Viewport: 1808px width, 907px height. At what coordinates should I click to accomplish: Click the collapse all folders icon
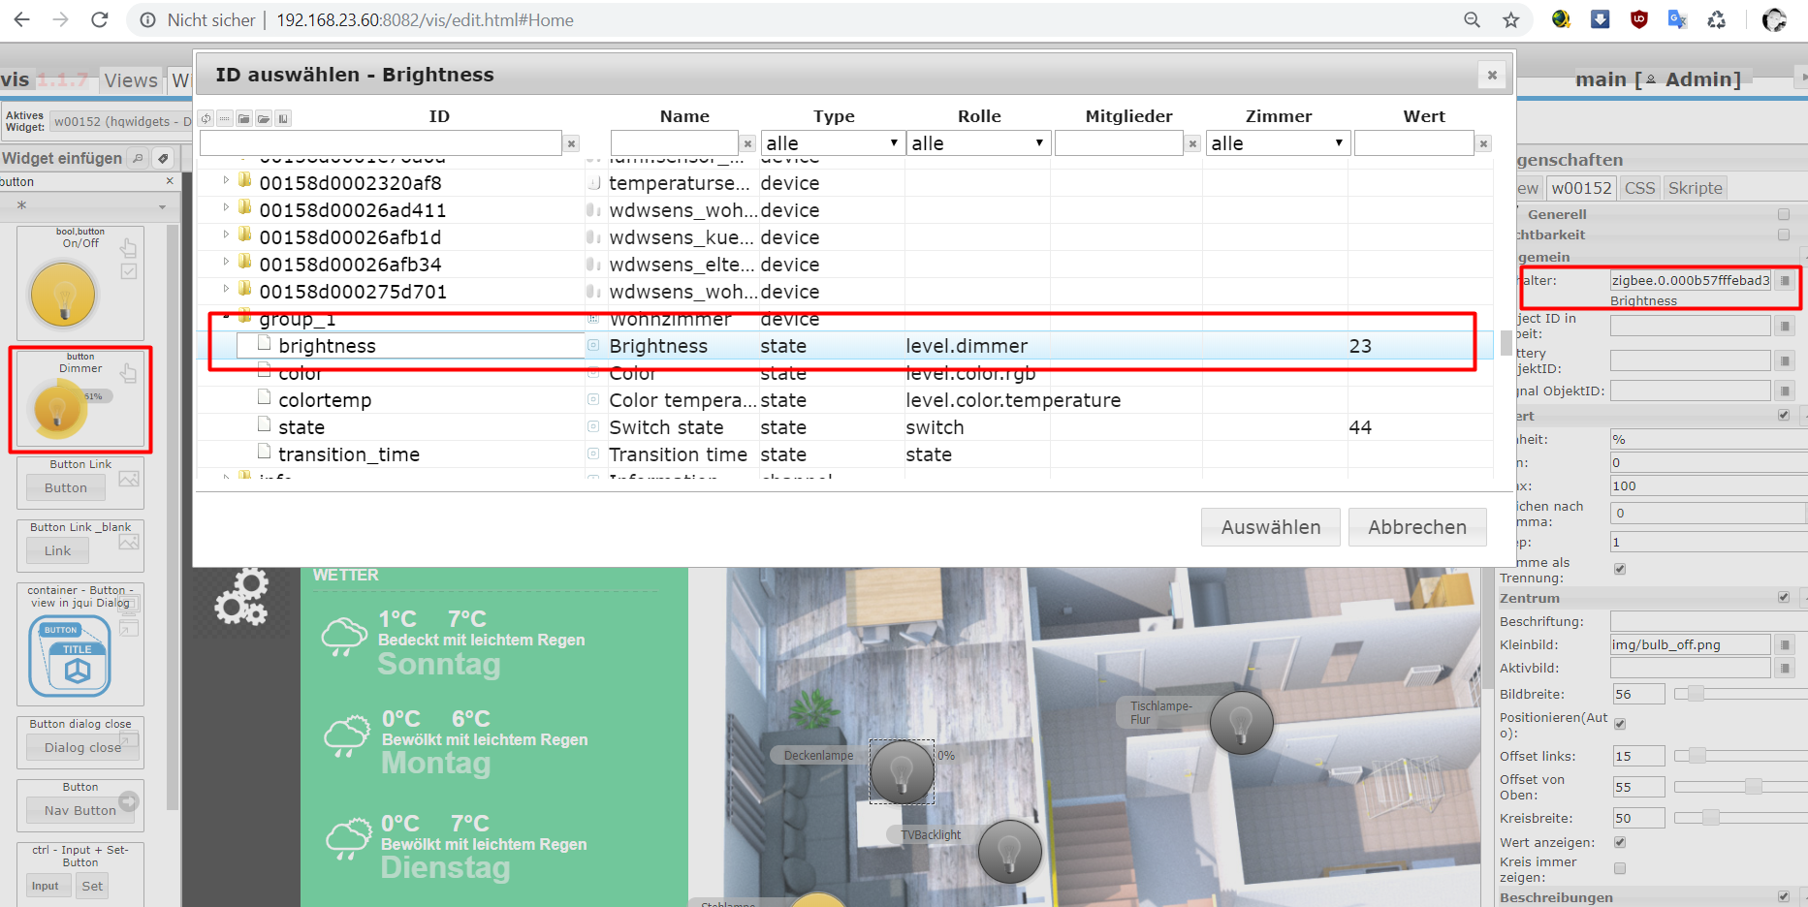pyautogui.click(x=244, y=118)
